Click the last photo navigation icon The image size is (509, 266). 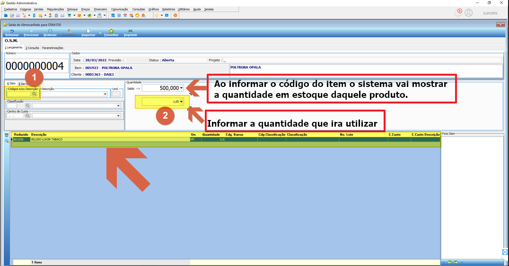coord(462,262)
